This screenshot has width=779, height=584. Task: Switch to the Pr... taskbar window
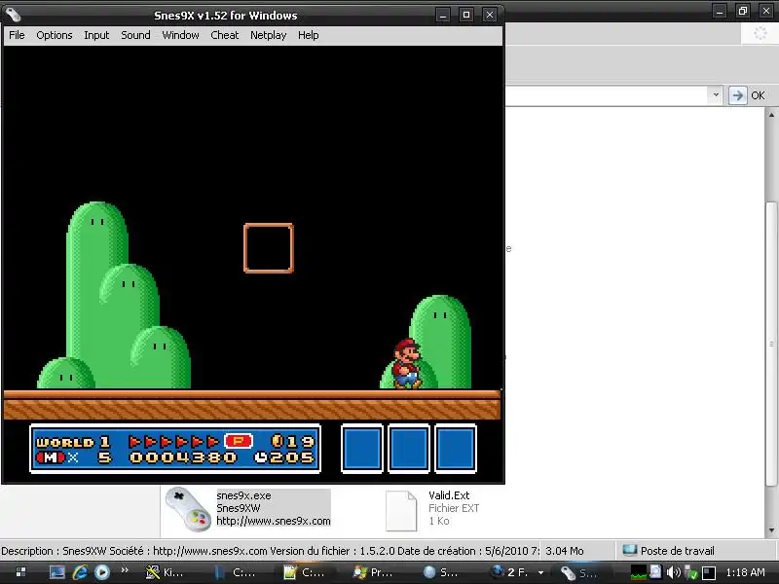pos(373,572)
